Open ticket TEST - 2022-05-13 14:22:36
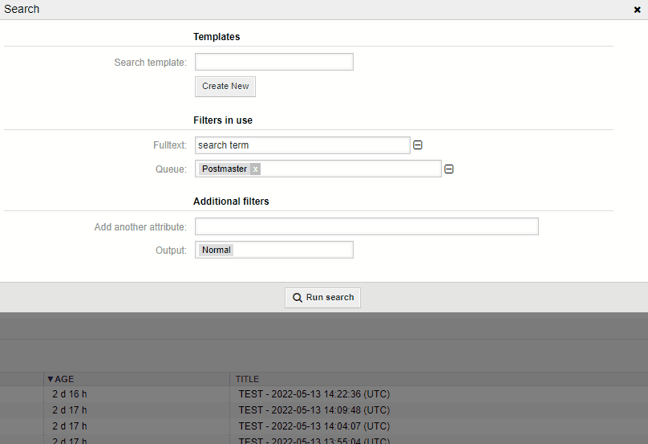Viewport: 648px width, 444px height. click(x=314, y=394)
